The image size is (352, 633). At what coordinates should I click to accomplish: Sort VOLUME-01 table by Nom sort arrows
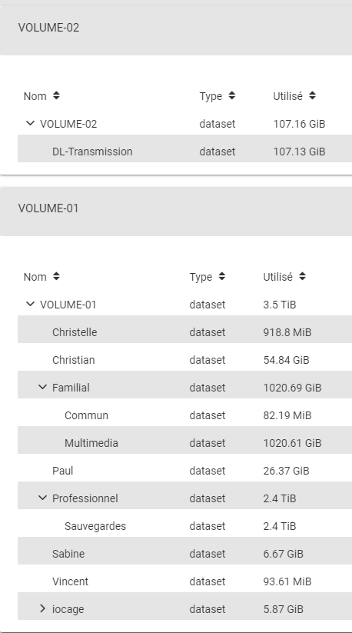tap(56, 277)
